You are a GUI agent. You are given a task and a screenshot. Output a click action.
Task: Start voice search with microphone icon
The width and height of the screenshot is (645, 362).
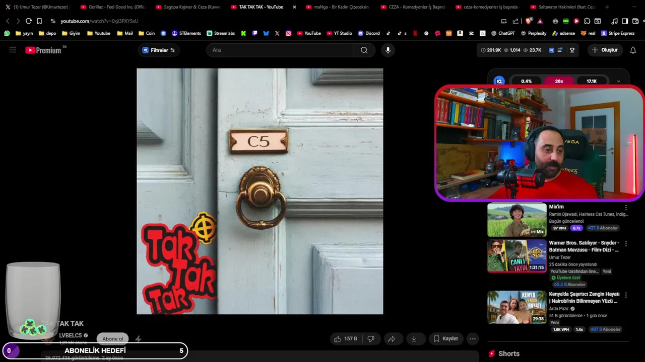(x=388, y=50)
